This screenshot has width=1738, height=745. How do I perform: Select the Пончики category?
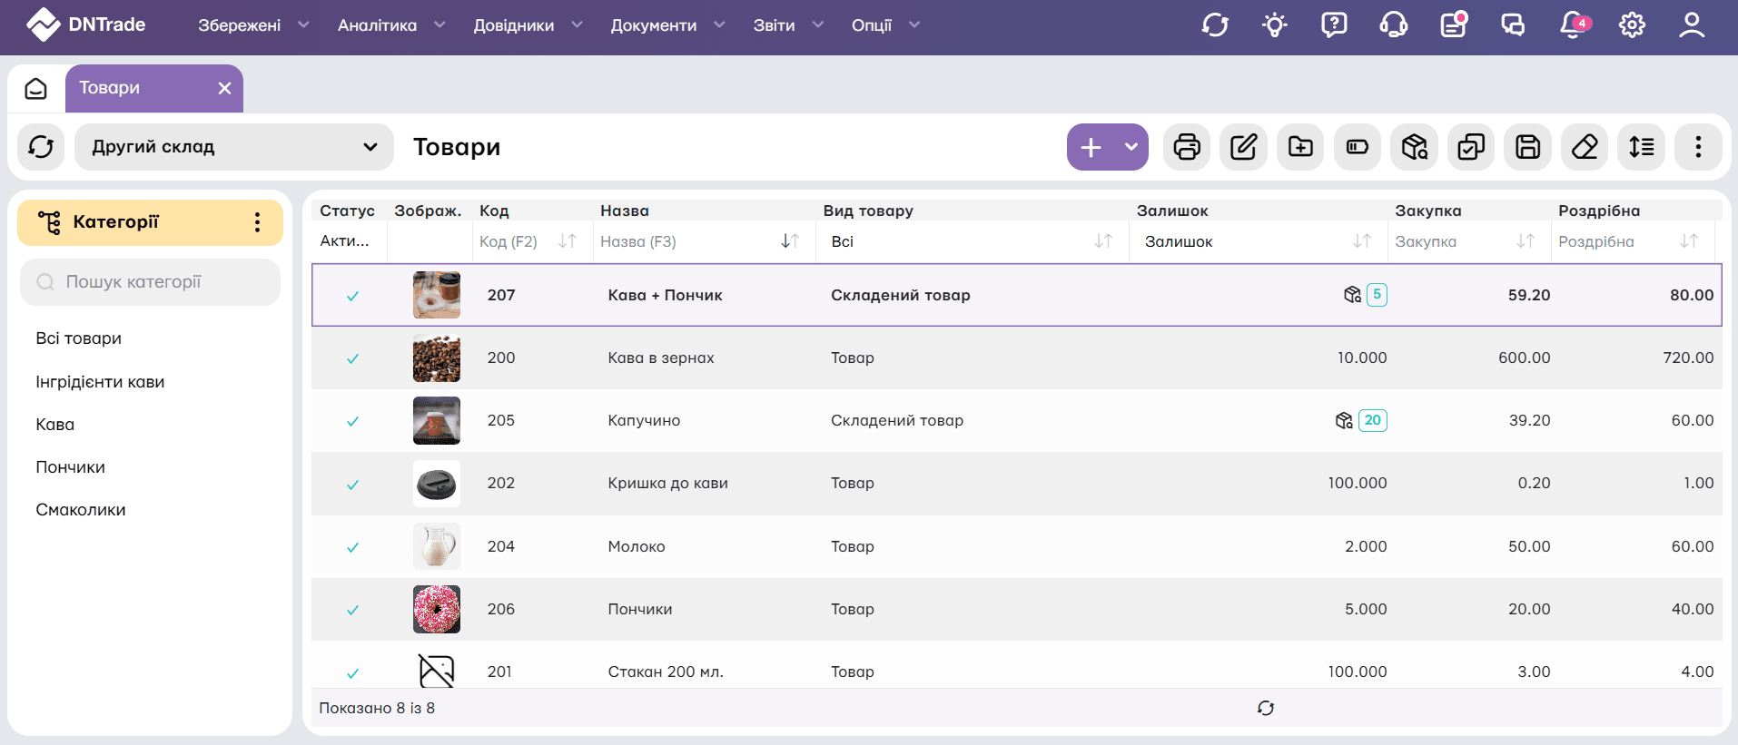pyautogui.click(x=71, y=467)
